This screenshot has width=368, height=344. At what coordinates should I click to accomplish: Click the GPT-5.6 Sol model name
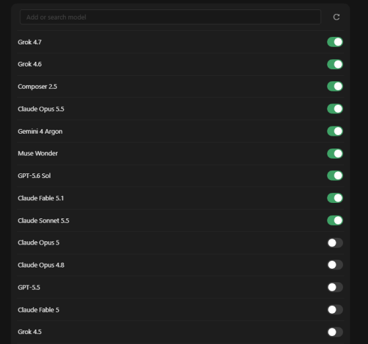click(x=34, y=176)
